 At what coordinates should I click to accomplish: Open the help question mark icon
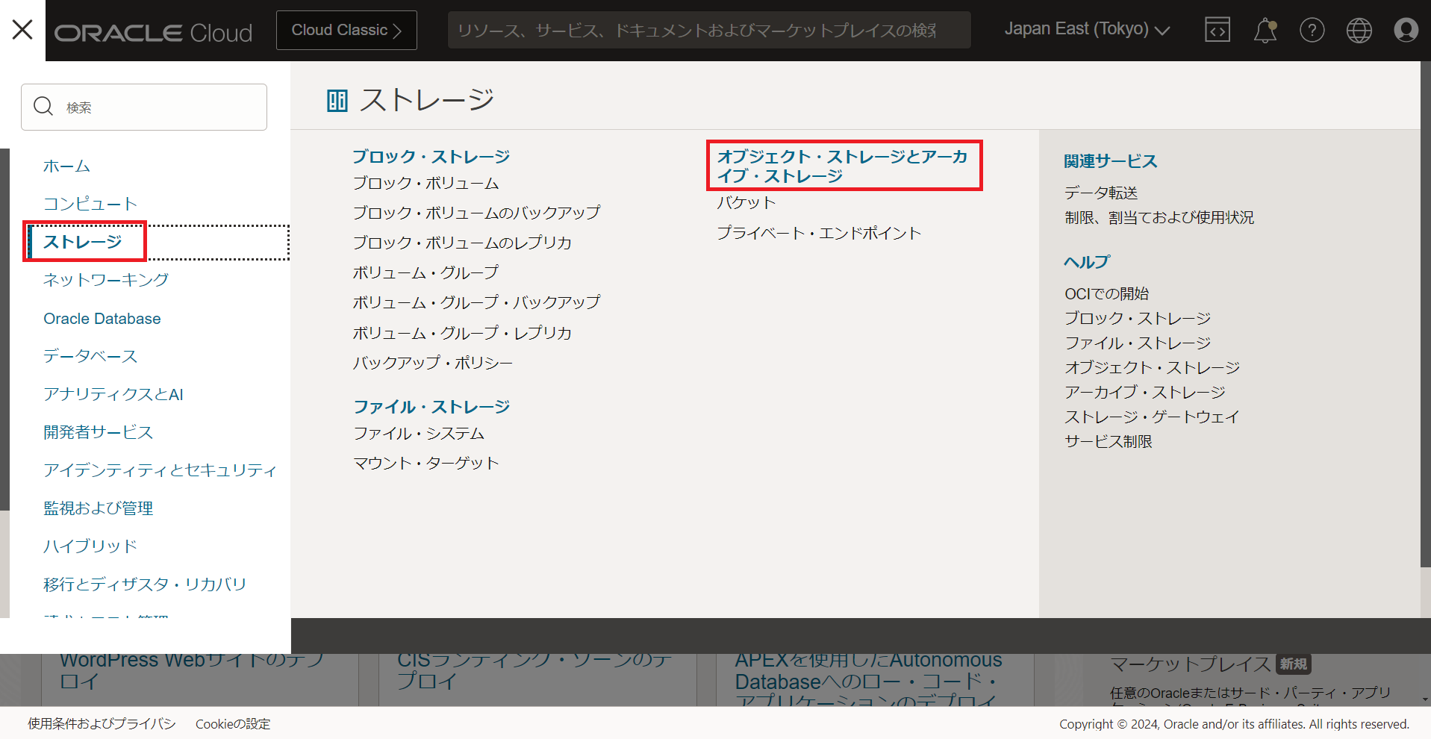[x=1312, y=30]
